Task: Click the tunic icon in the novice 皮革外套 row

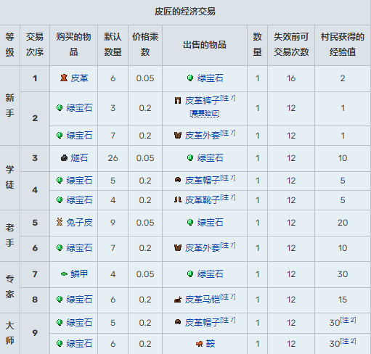Action: (178, 136)
